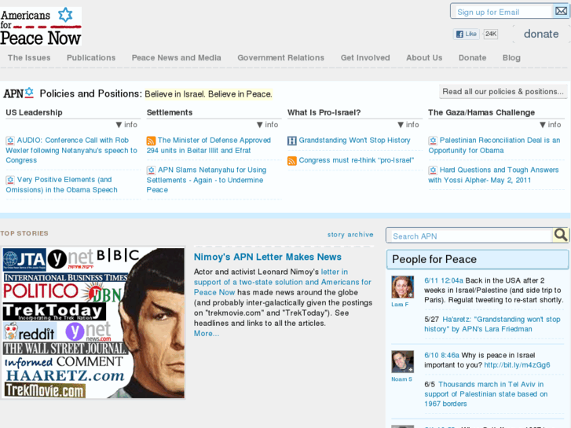
Task: Click the APN icon beside Palestinian Reconciliation Deal
Action: [x=433, y=141]
